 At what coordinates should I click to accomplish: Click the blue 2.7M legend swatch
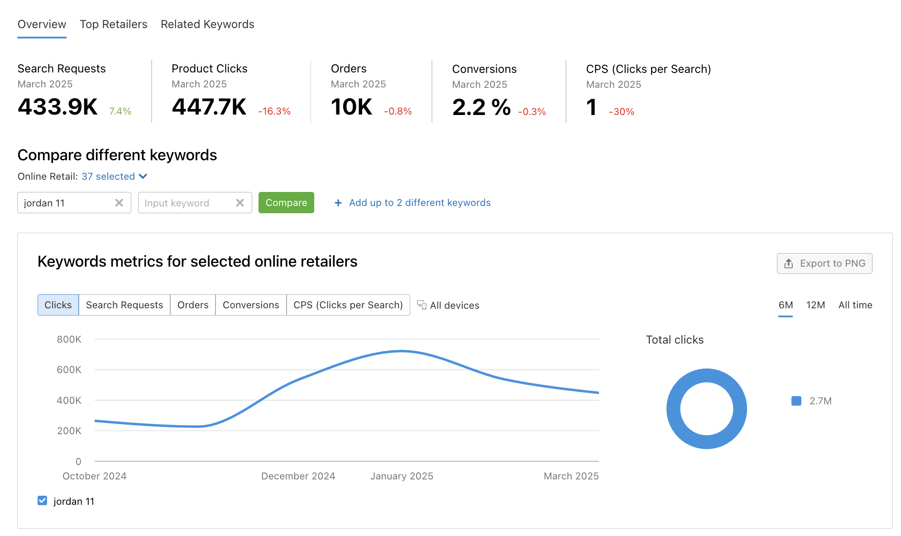[796, 401]
